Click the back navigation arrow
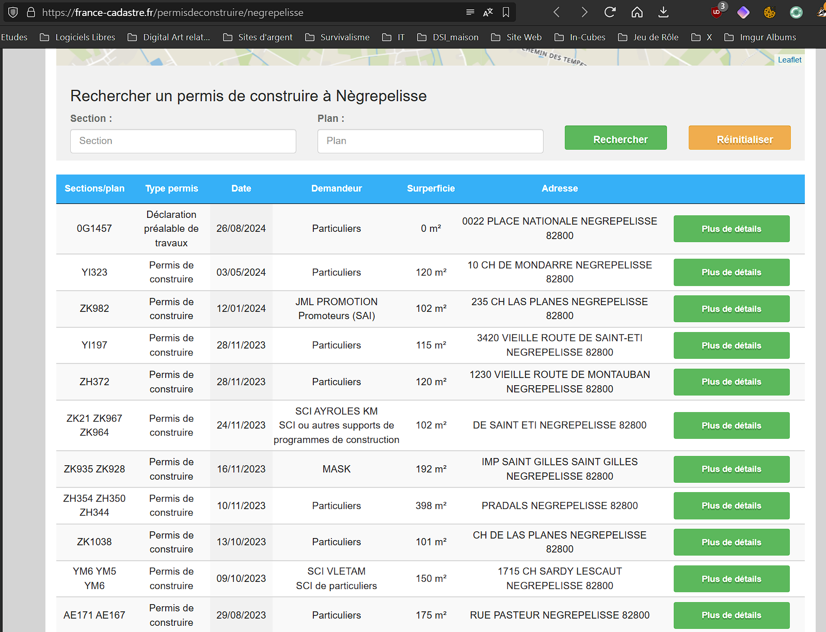This screenshot has height=632, width=826. pyautogui.click(x=557, y=12)
